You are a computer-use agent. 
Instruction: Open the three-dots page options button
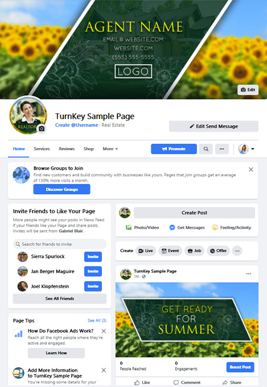(x=222, y=149)
